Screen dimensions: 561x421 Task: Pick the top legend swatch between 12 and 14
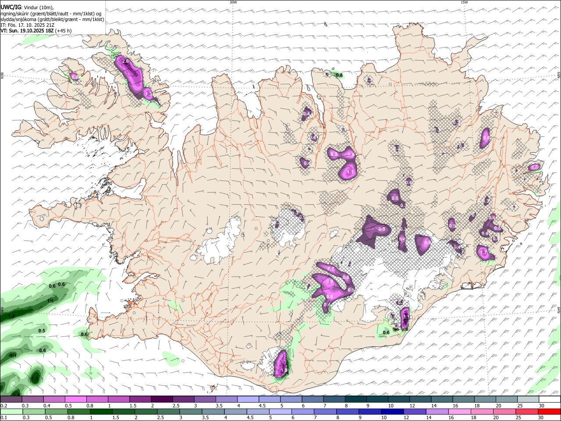click(420, 400)
